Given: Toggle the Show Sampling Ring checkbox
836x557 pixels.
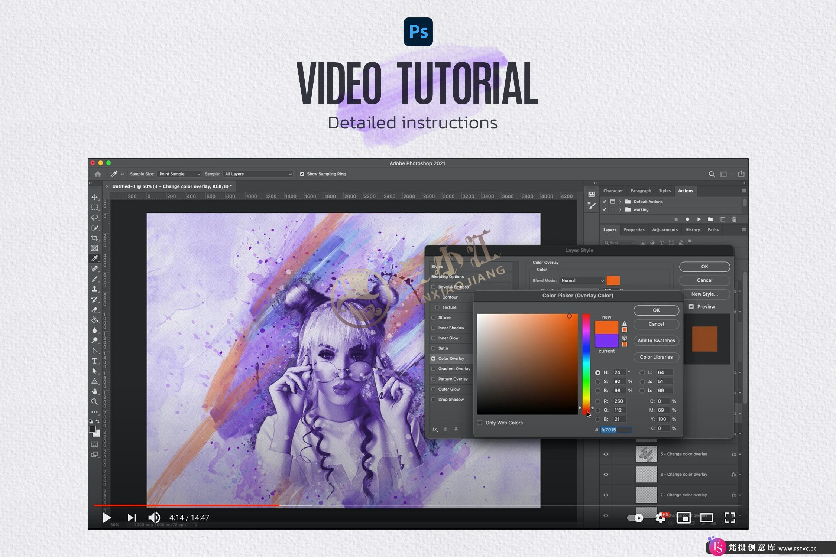Looking at the screenshot, I should point(302,174).
